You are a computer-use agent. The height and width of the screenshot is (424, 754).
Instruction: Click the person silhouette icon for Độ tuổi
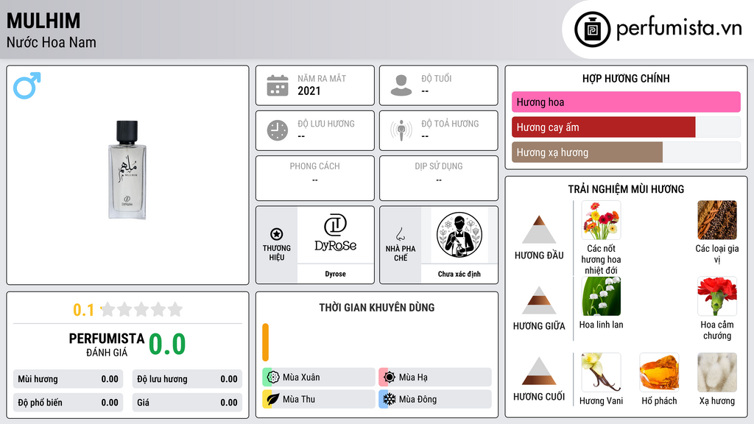pyautogui.click(x=401, y=85)
